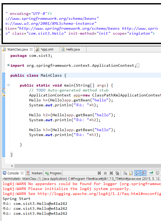
Task: Open the Hello.java editor tab
Action: tap(73, 49)
